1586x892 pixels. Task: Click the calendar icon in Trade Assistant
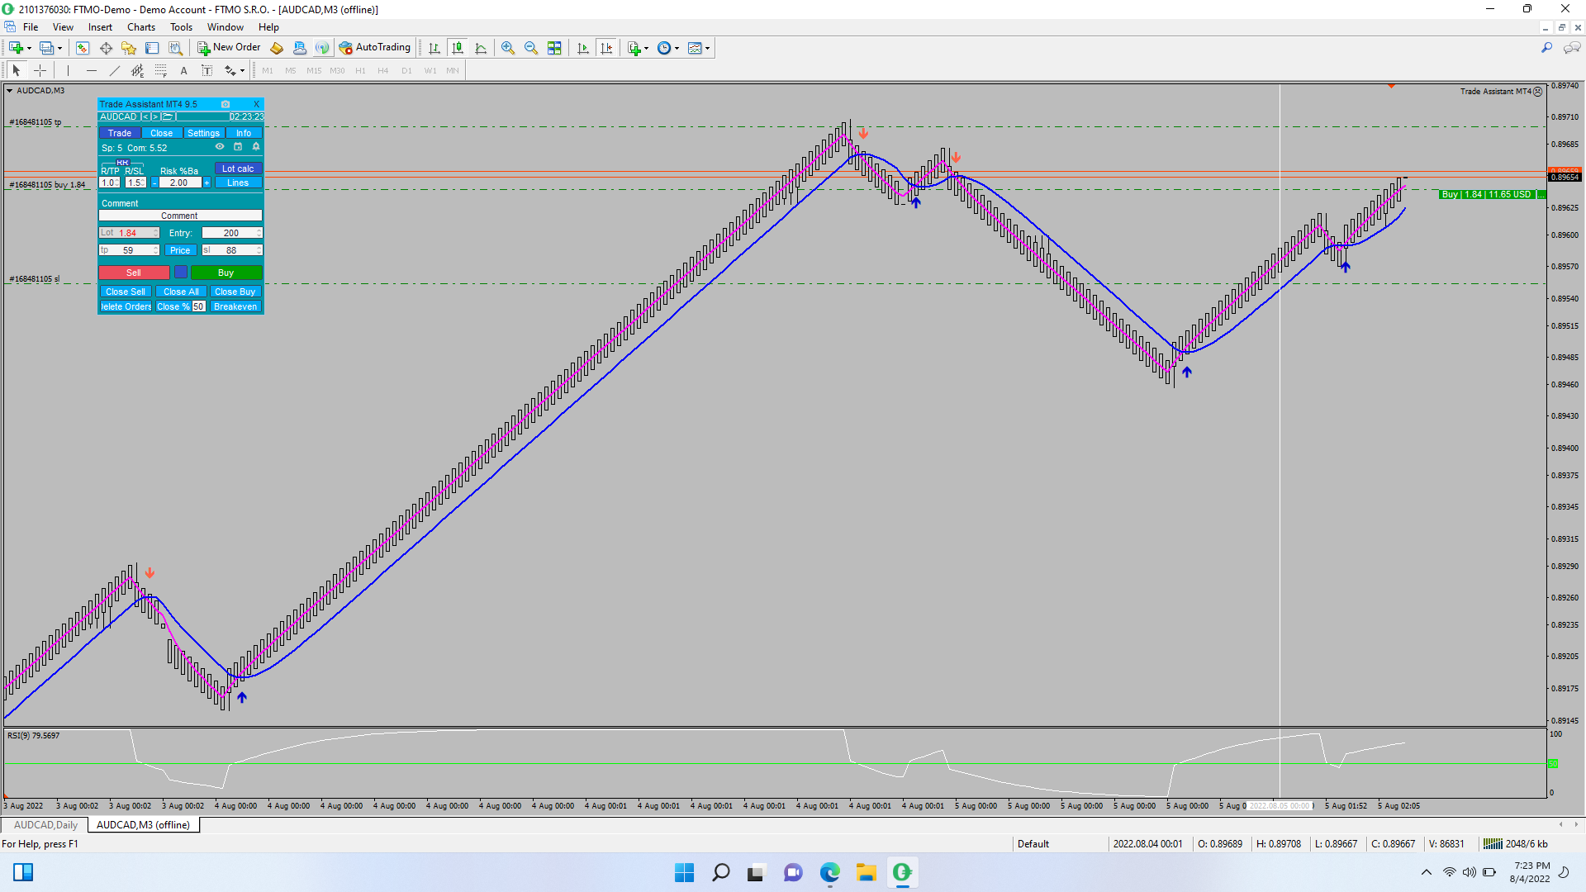coord(238,147)
